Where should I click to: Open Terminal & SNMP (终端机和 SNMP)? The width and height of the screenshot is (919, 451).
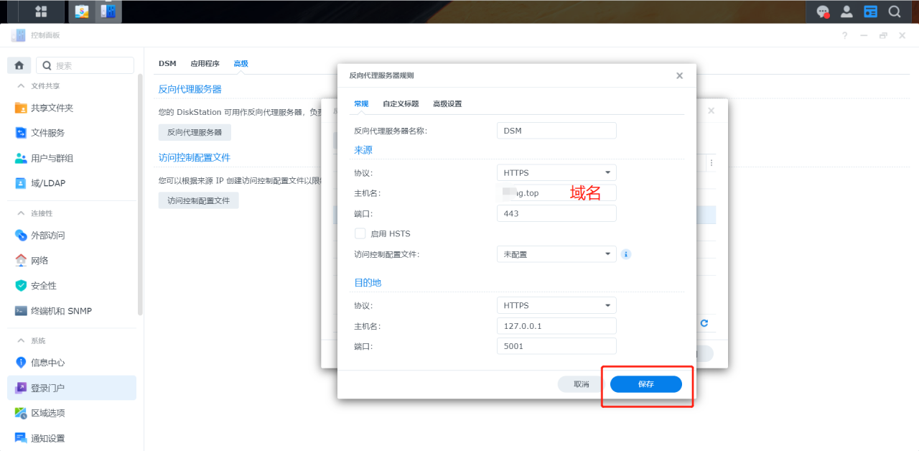pyautogui.click(x=72, y=311)
